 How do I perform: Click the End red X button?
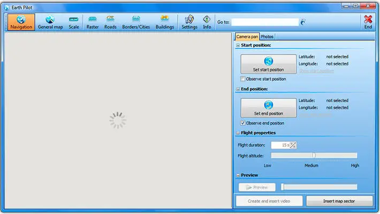(x=368, y=22)
